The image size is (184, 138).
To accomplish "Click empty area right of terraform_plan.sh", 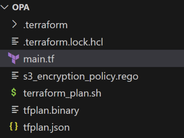I will point(142,93).
